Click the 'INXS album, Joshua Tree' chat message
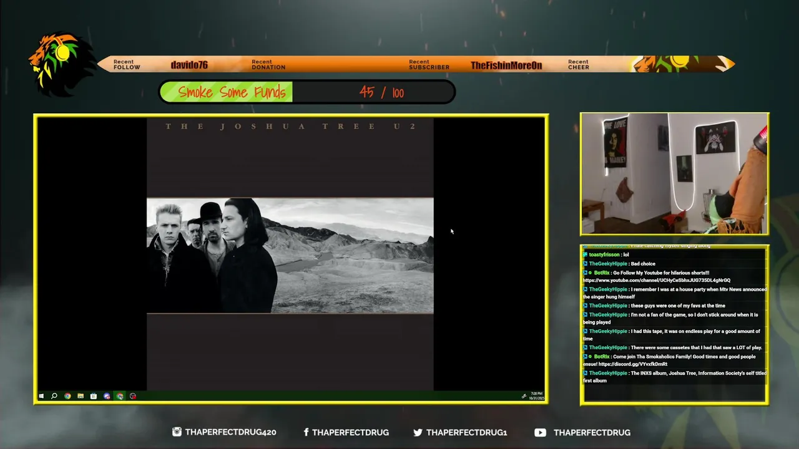The height and width of the screenshot is (449, 799). [x=675, y=377]
